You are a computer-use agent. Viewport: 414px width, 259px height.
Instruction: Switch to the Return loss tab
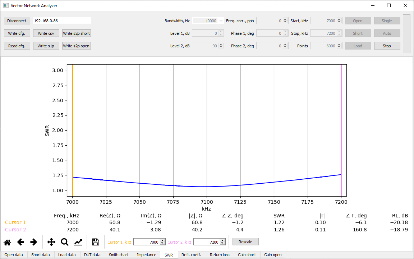coord(220,255)
